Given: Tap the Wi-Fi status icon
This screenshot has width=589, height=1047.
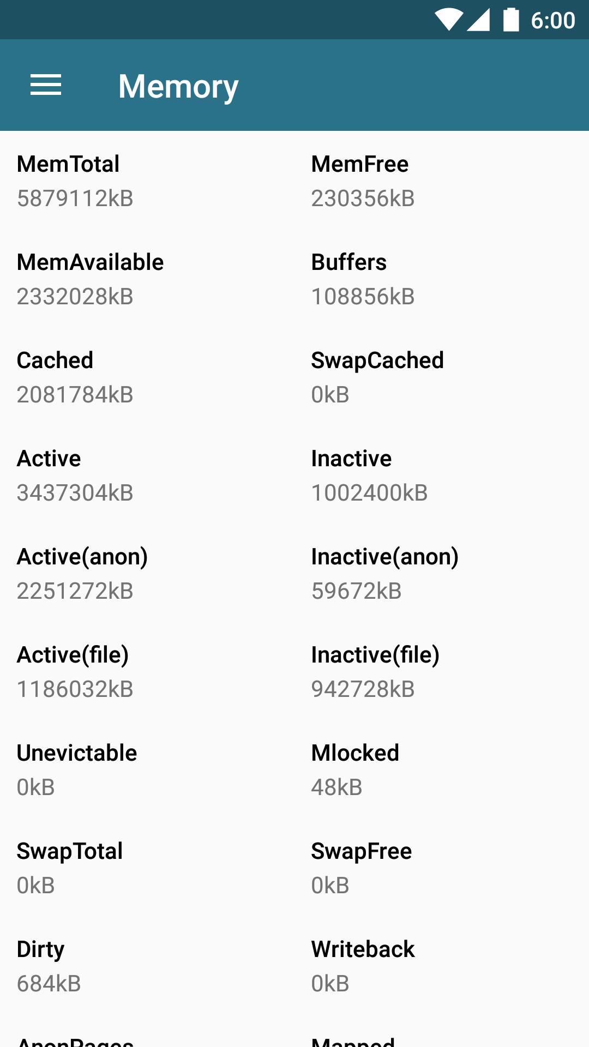Looking at the screenshot, I should pos(449,20).
